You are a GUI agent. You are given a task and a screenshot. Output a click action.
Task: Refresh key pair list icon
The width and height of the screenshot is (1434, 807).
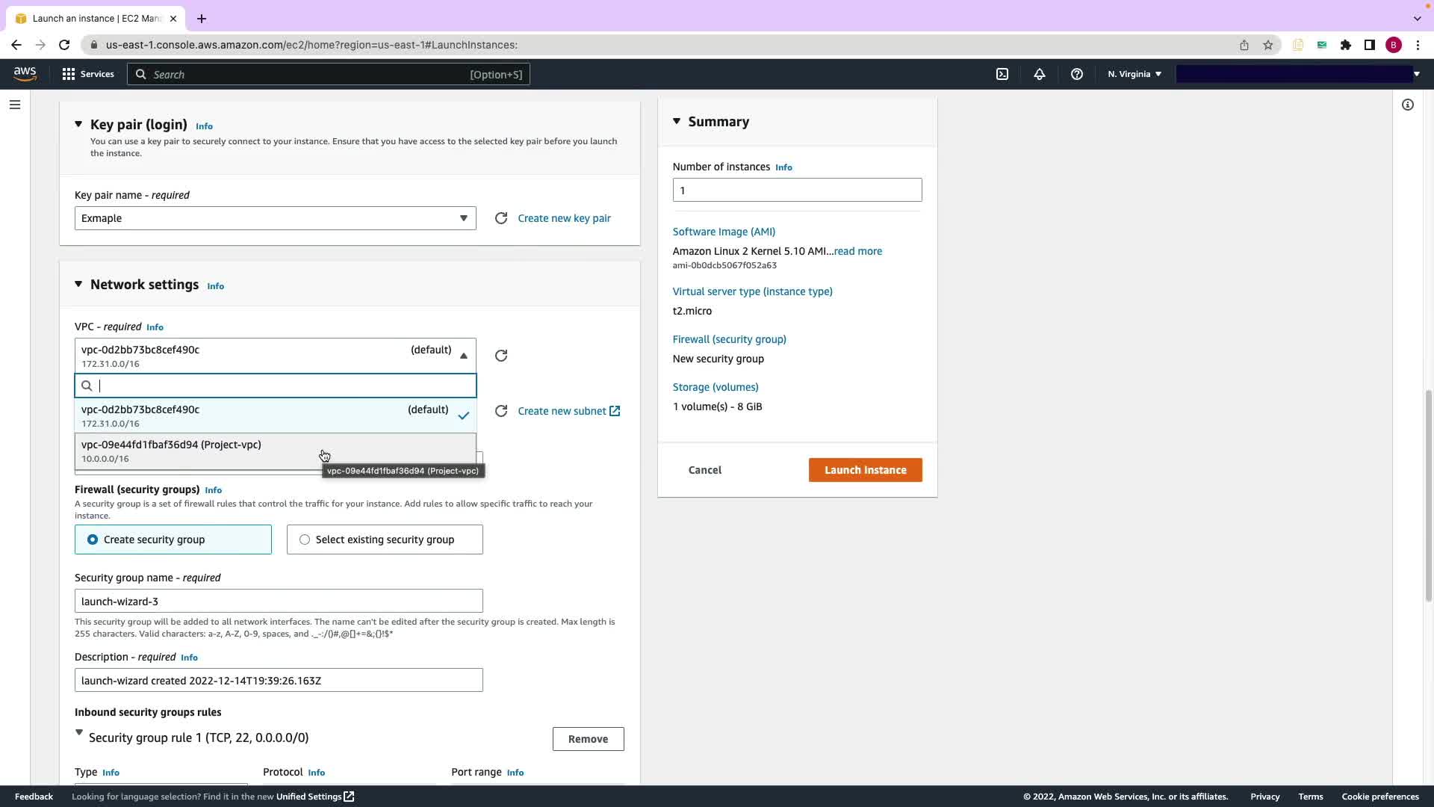point(501,218)
